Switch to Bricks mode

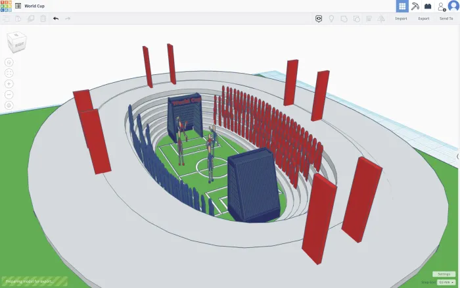coord(428,6)
